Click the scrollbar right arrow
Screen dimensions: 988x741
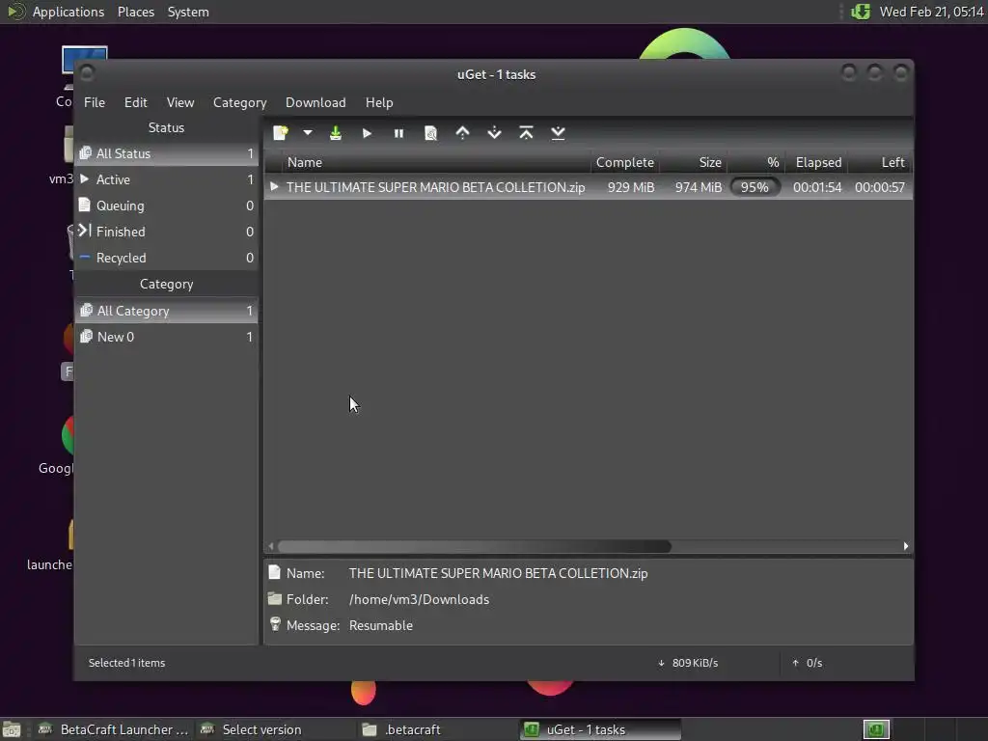click(x=905, y=546)
